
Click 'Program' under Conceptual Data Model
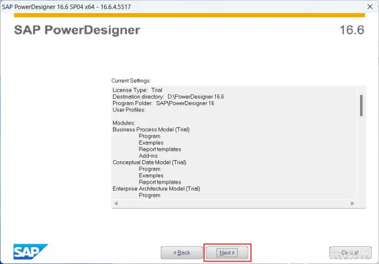[149, 169]
